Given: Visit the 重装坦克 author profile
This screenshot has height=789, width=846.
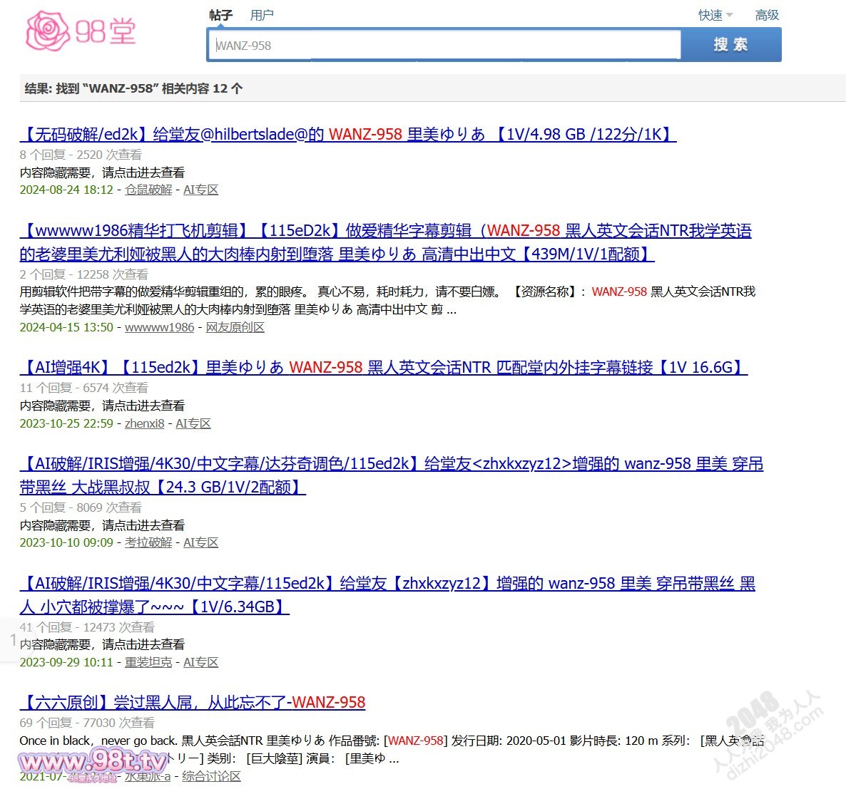Looking at the screenshot, I should 148,662.
